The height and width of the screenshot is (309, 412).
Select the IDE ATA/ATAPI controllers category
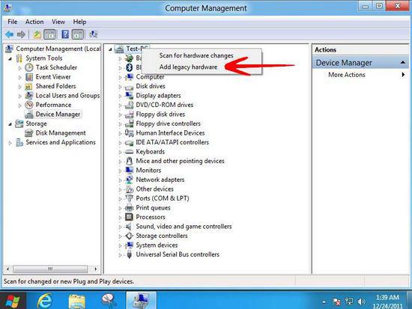click(172, 142)
